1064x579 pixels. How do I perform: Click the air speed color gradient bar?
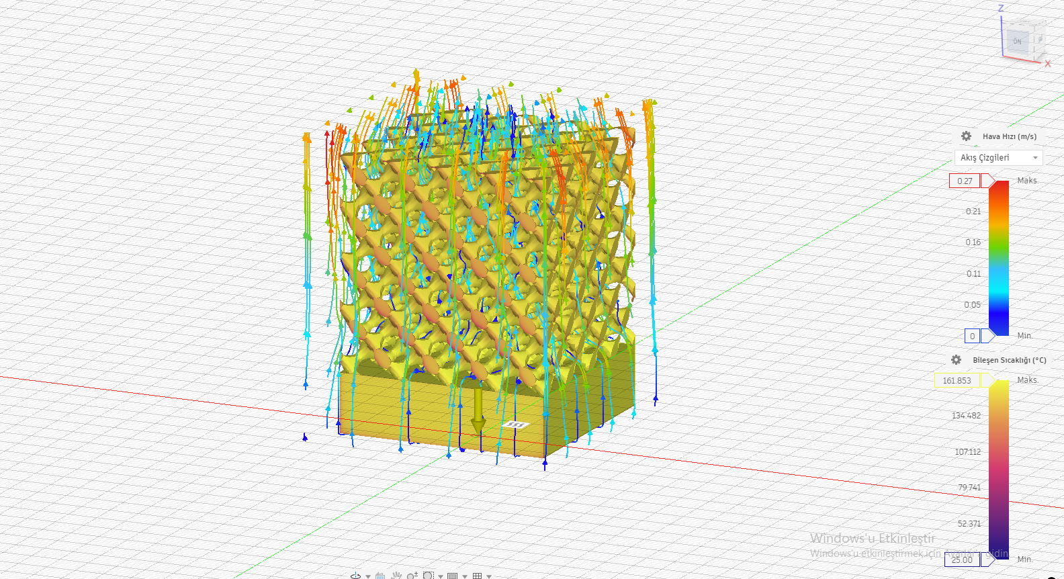point(998,258)
